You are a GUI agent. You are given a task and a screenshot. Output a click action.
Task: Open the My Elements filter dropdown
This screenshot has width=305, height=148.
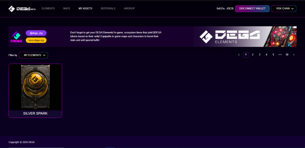point(33,55)
